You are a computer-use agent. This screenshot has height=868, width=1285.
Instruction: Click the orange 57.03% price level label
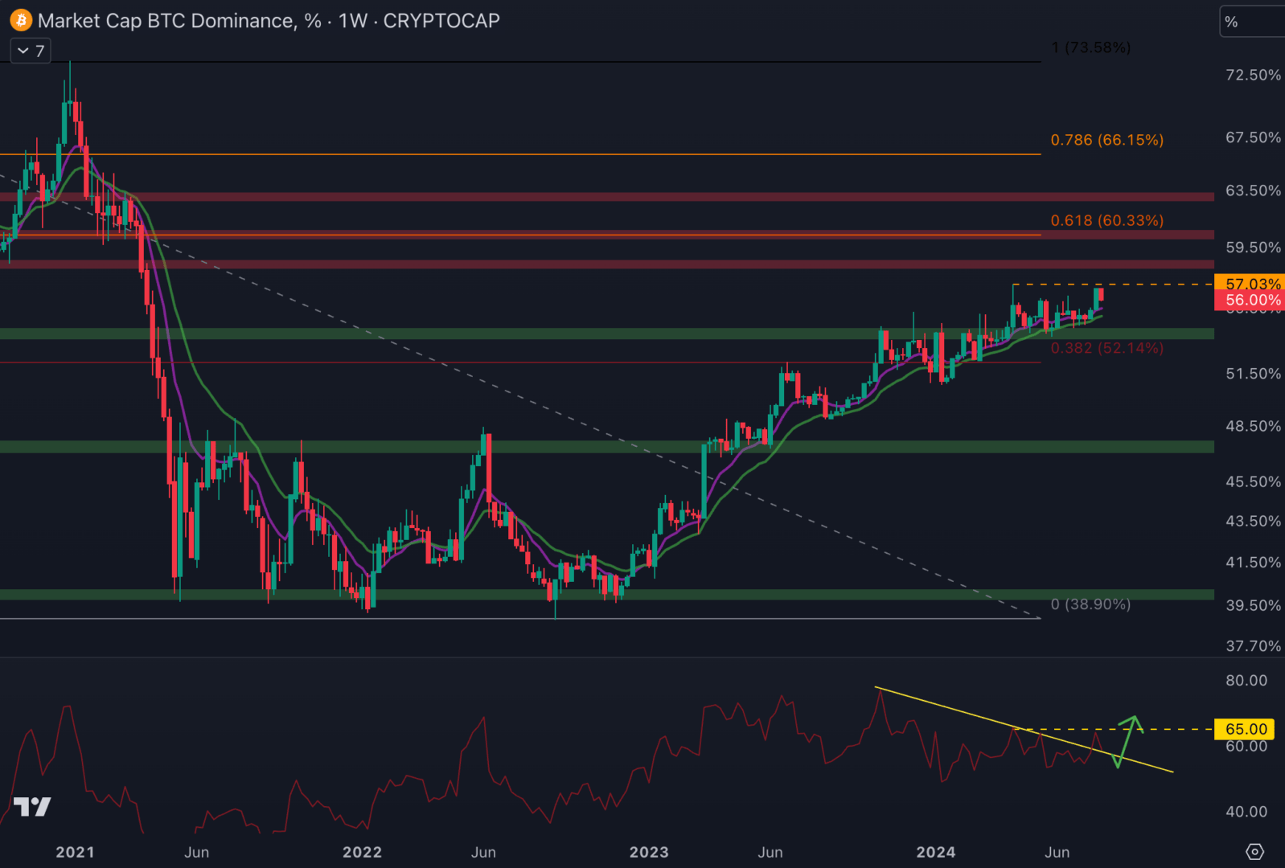pos(1250,284)
